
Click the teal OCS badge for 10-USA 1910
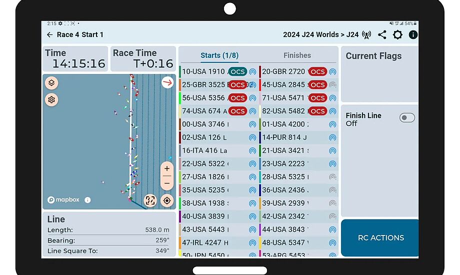(238, 71)
